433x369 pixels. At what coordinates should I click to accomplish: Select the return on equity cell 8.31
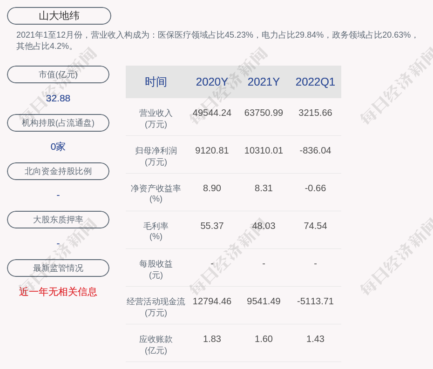tap(264, 188)
